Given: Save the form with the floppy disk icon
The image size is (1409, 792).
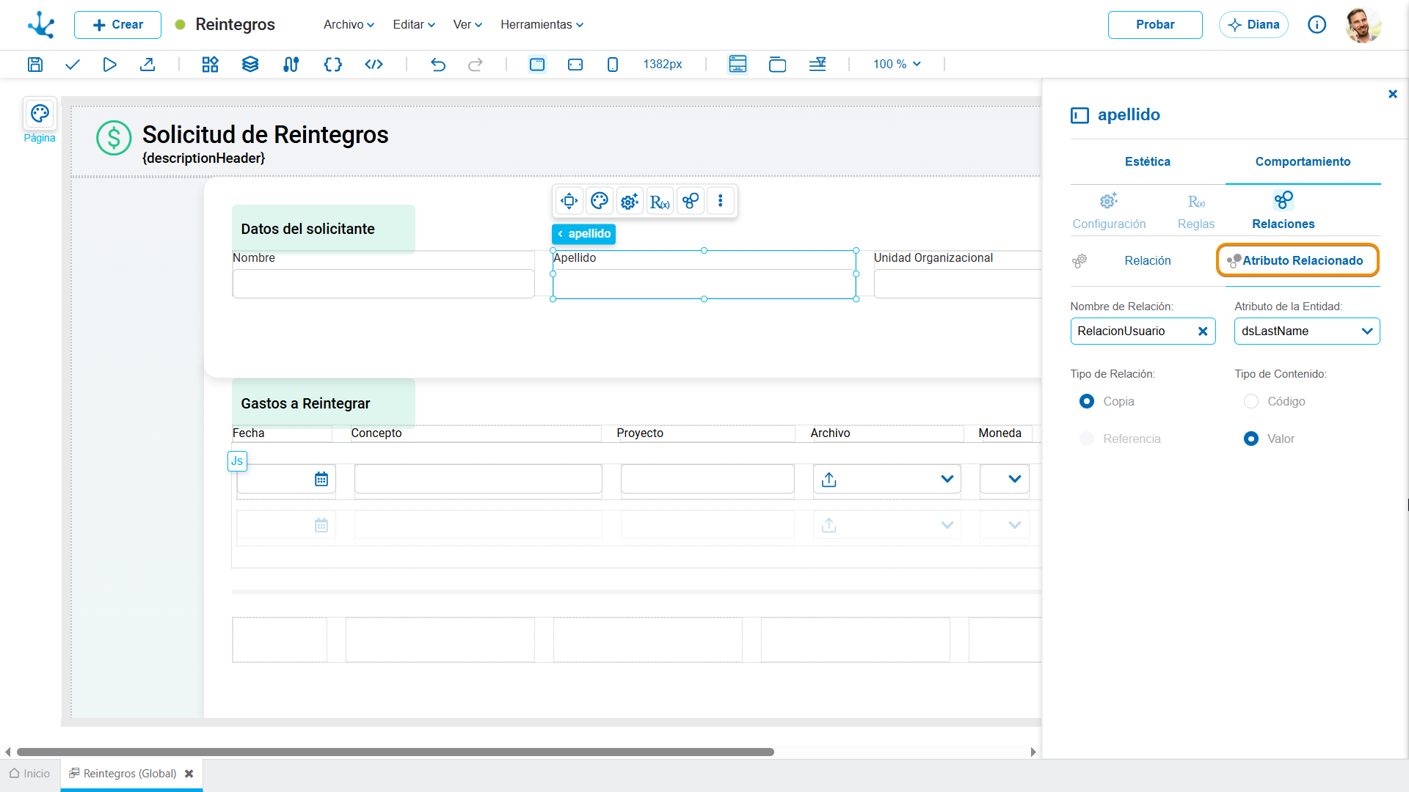Looking at the screenshot, I should (x=35, y=65).
